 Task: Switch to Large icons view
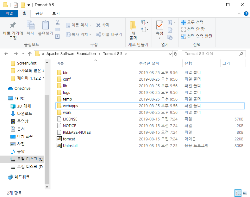pos(245,193)
